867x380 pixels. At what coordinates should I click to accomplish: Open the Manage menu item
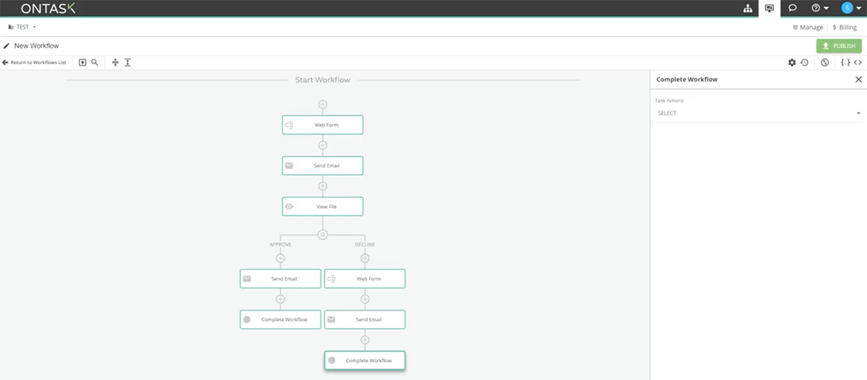[x=808, y=27]
